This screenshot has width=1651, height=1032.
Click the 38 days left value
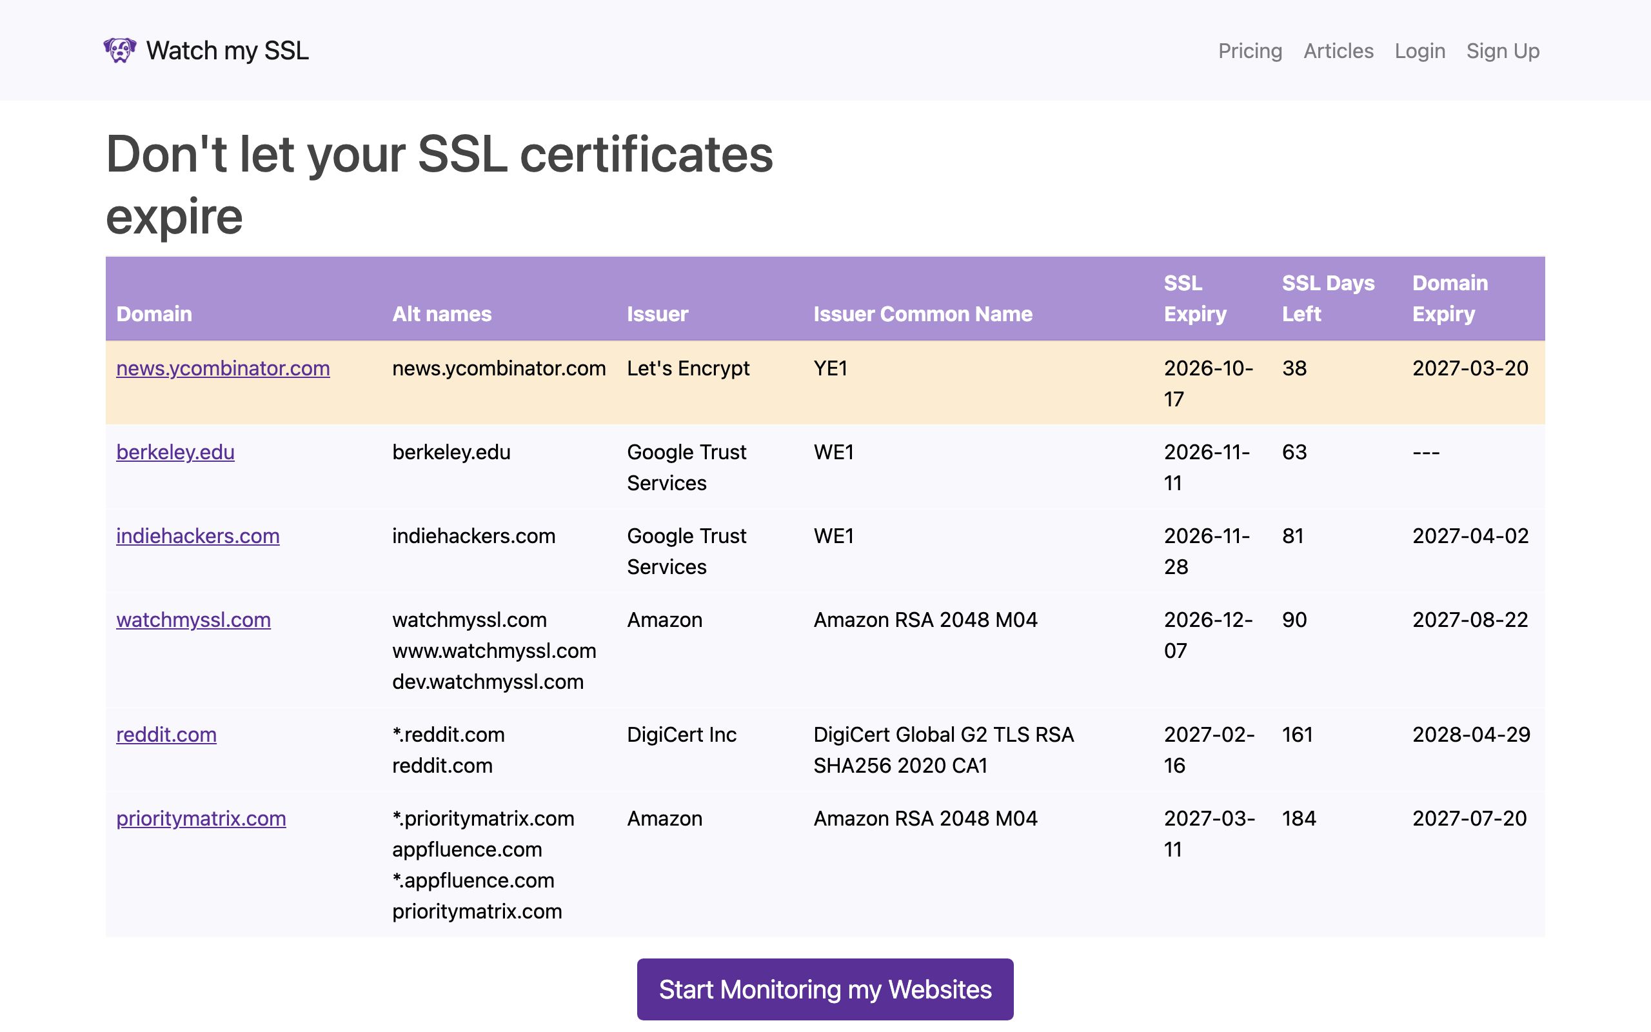1294,368
